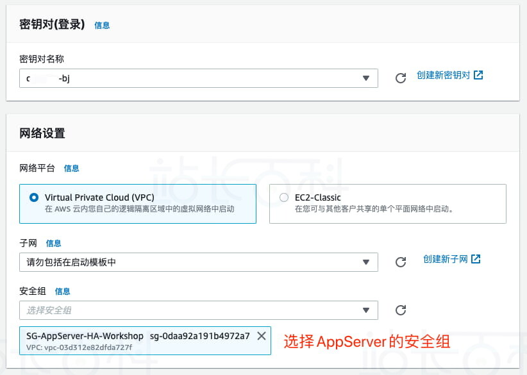Click external link icon beside 创建新子网

coord(476,259)
